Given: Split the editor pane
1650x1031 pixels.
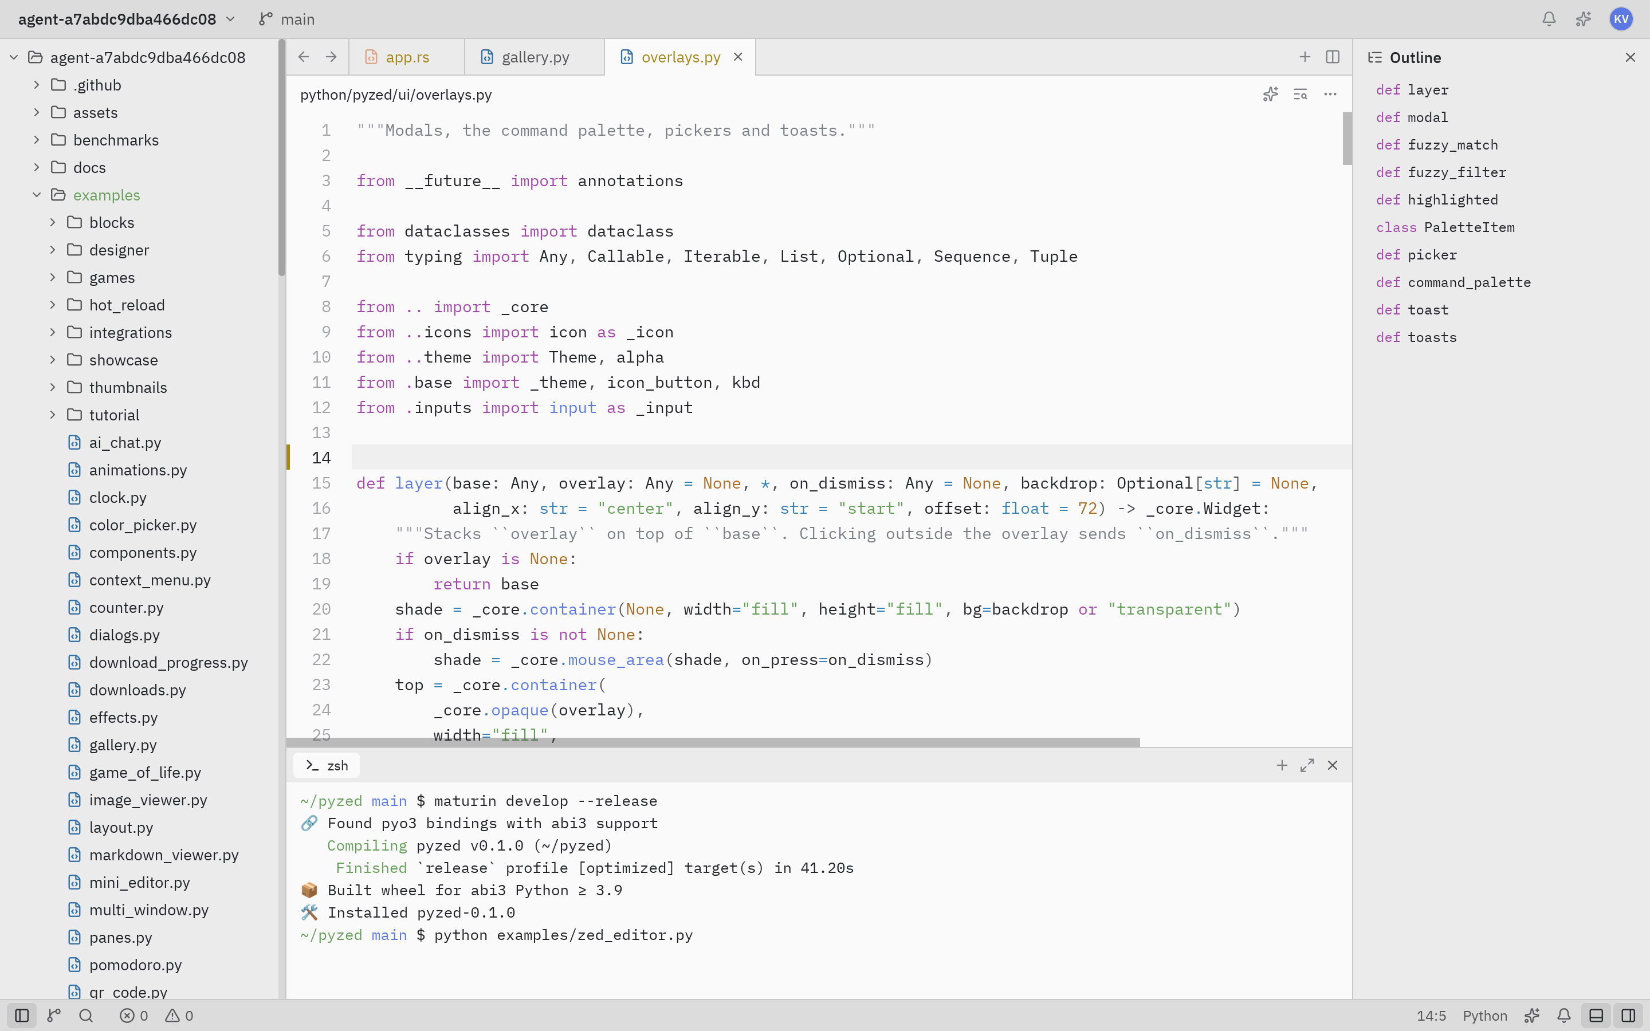Looking at the screenshot, I should click(x=1332, y=57).
